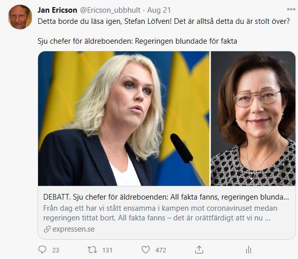Click the Jan Ericson display name
The height and width of the screenshot is (259, 298).
coord(57,10)
